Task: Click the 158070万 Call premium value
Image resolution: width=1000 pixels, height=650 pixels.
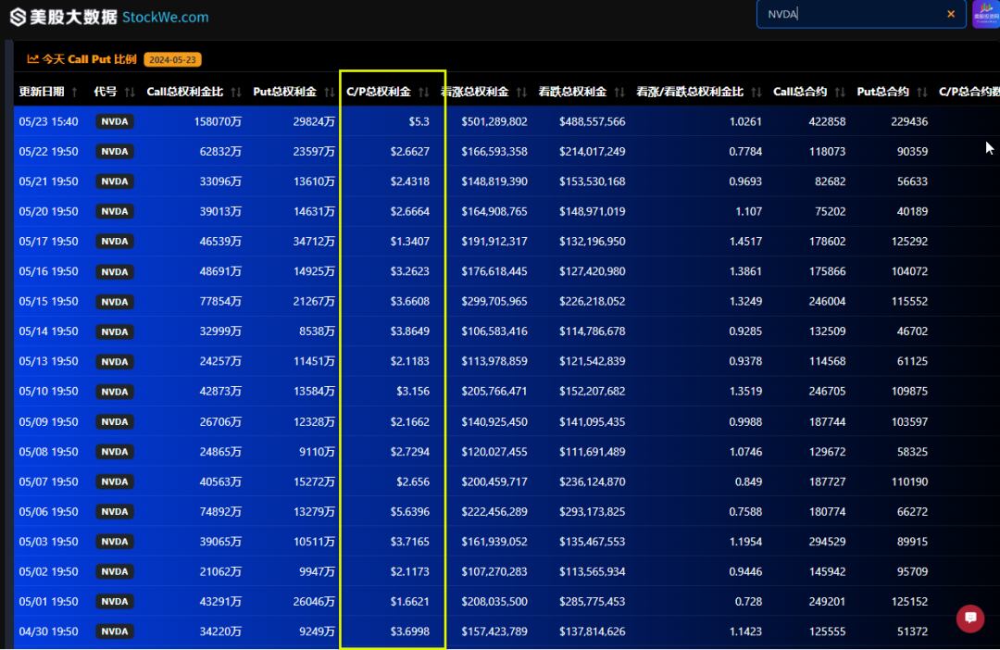Action: (218, 121)
